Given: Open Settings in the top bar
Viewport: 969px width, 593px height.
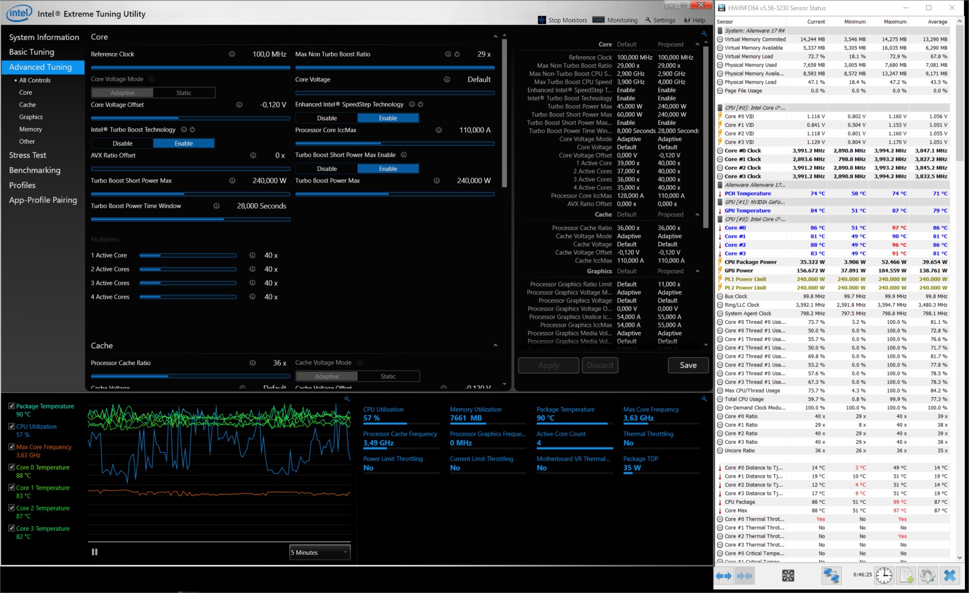Looking at the screenshot, I should pyautogui.click(x=660, y=20).
